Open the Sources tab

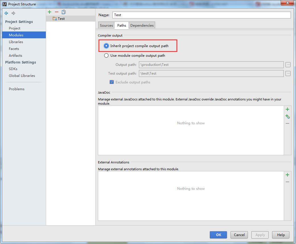pos(106,25)
